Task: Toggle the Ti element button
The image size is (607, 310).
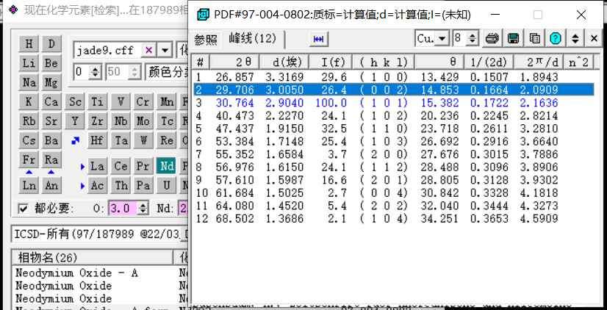Action: 97,102
